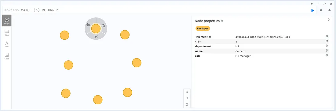336x111 pixels.
Task: Click the '<elementId>' property key
Action: (203, 37)
